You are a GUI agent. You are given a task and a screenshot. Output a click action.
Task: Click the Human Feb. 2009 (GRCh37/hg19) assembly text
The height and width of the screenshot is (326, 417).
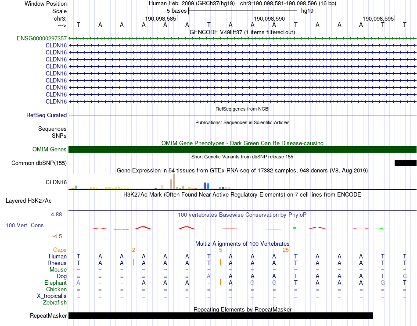click(192, 4)
